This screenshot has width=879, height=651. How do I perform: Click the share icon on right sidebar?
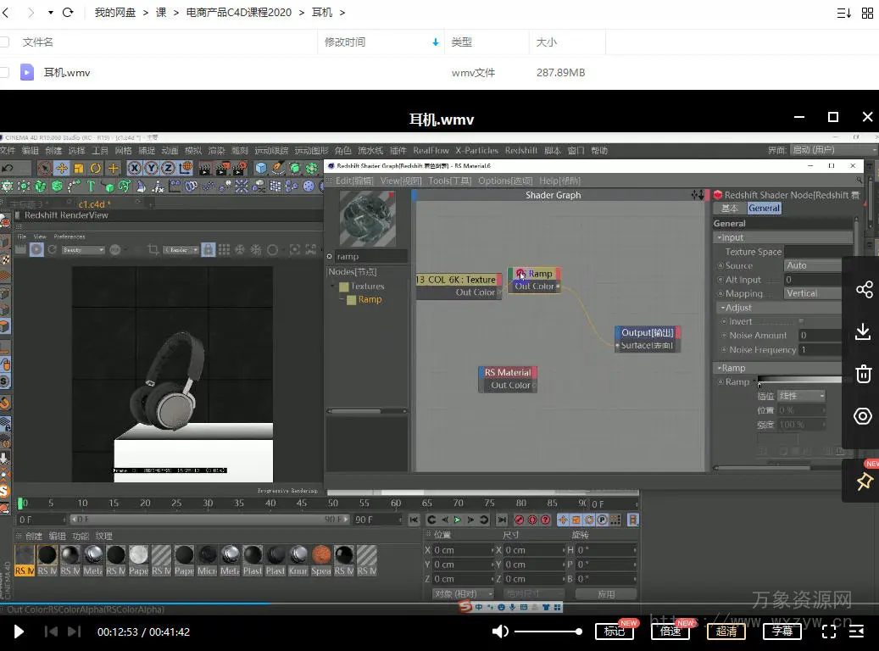[x=863, y=290]
